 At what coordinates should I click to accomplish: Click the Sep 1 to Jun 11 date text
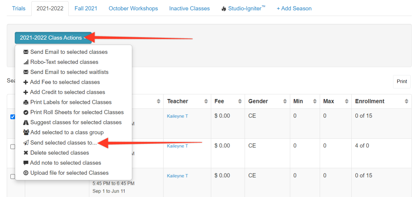tap(109, 191)
